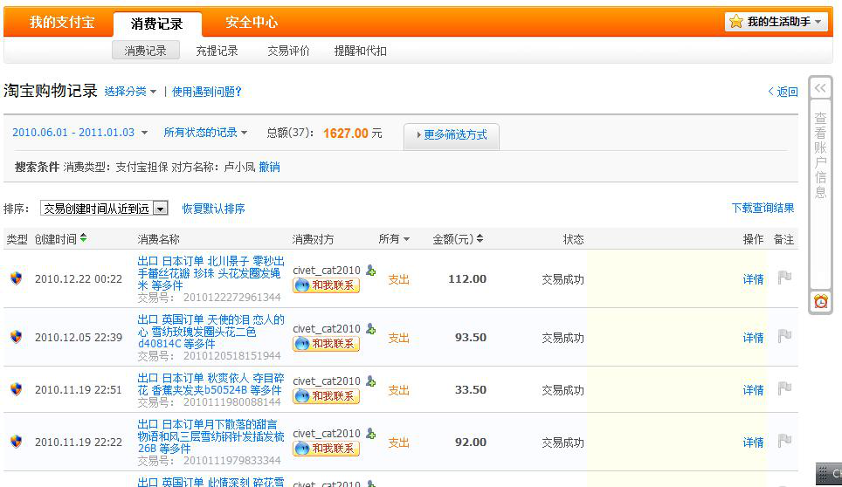This screenshot has height=487, width=842.
Task: Open item 出口 日本订单 秋爽依人 夺目碎花
Action: (210, 384)
